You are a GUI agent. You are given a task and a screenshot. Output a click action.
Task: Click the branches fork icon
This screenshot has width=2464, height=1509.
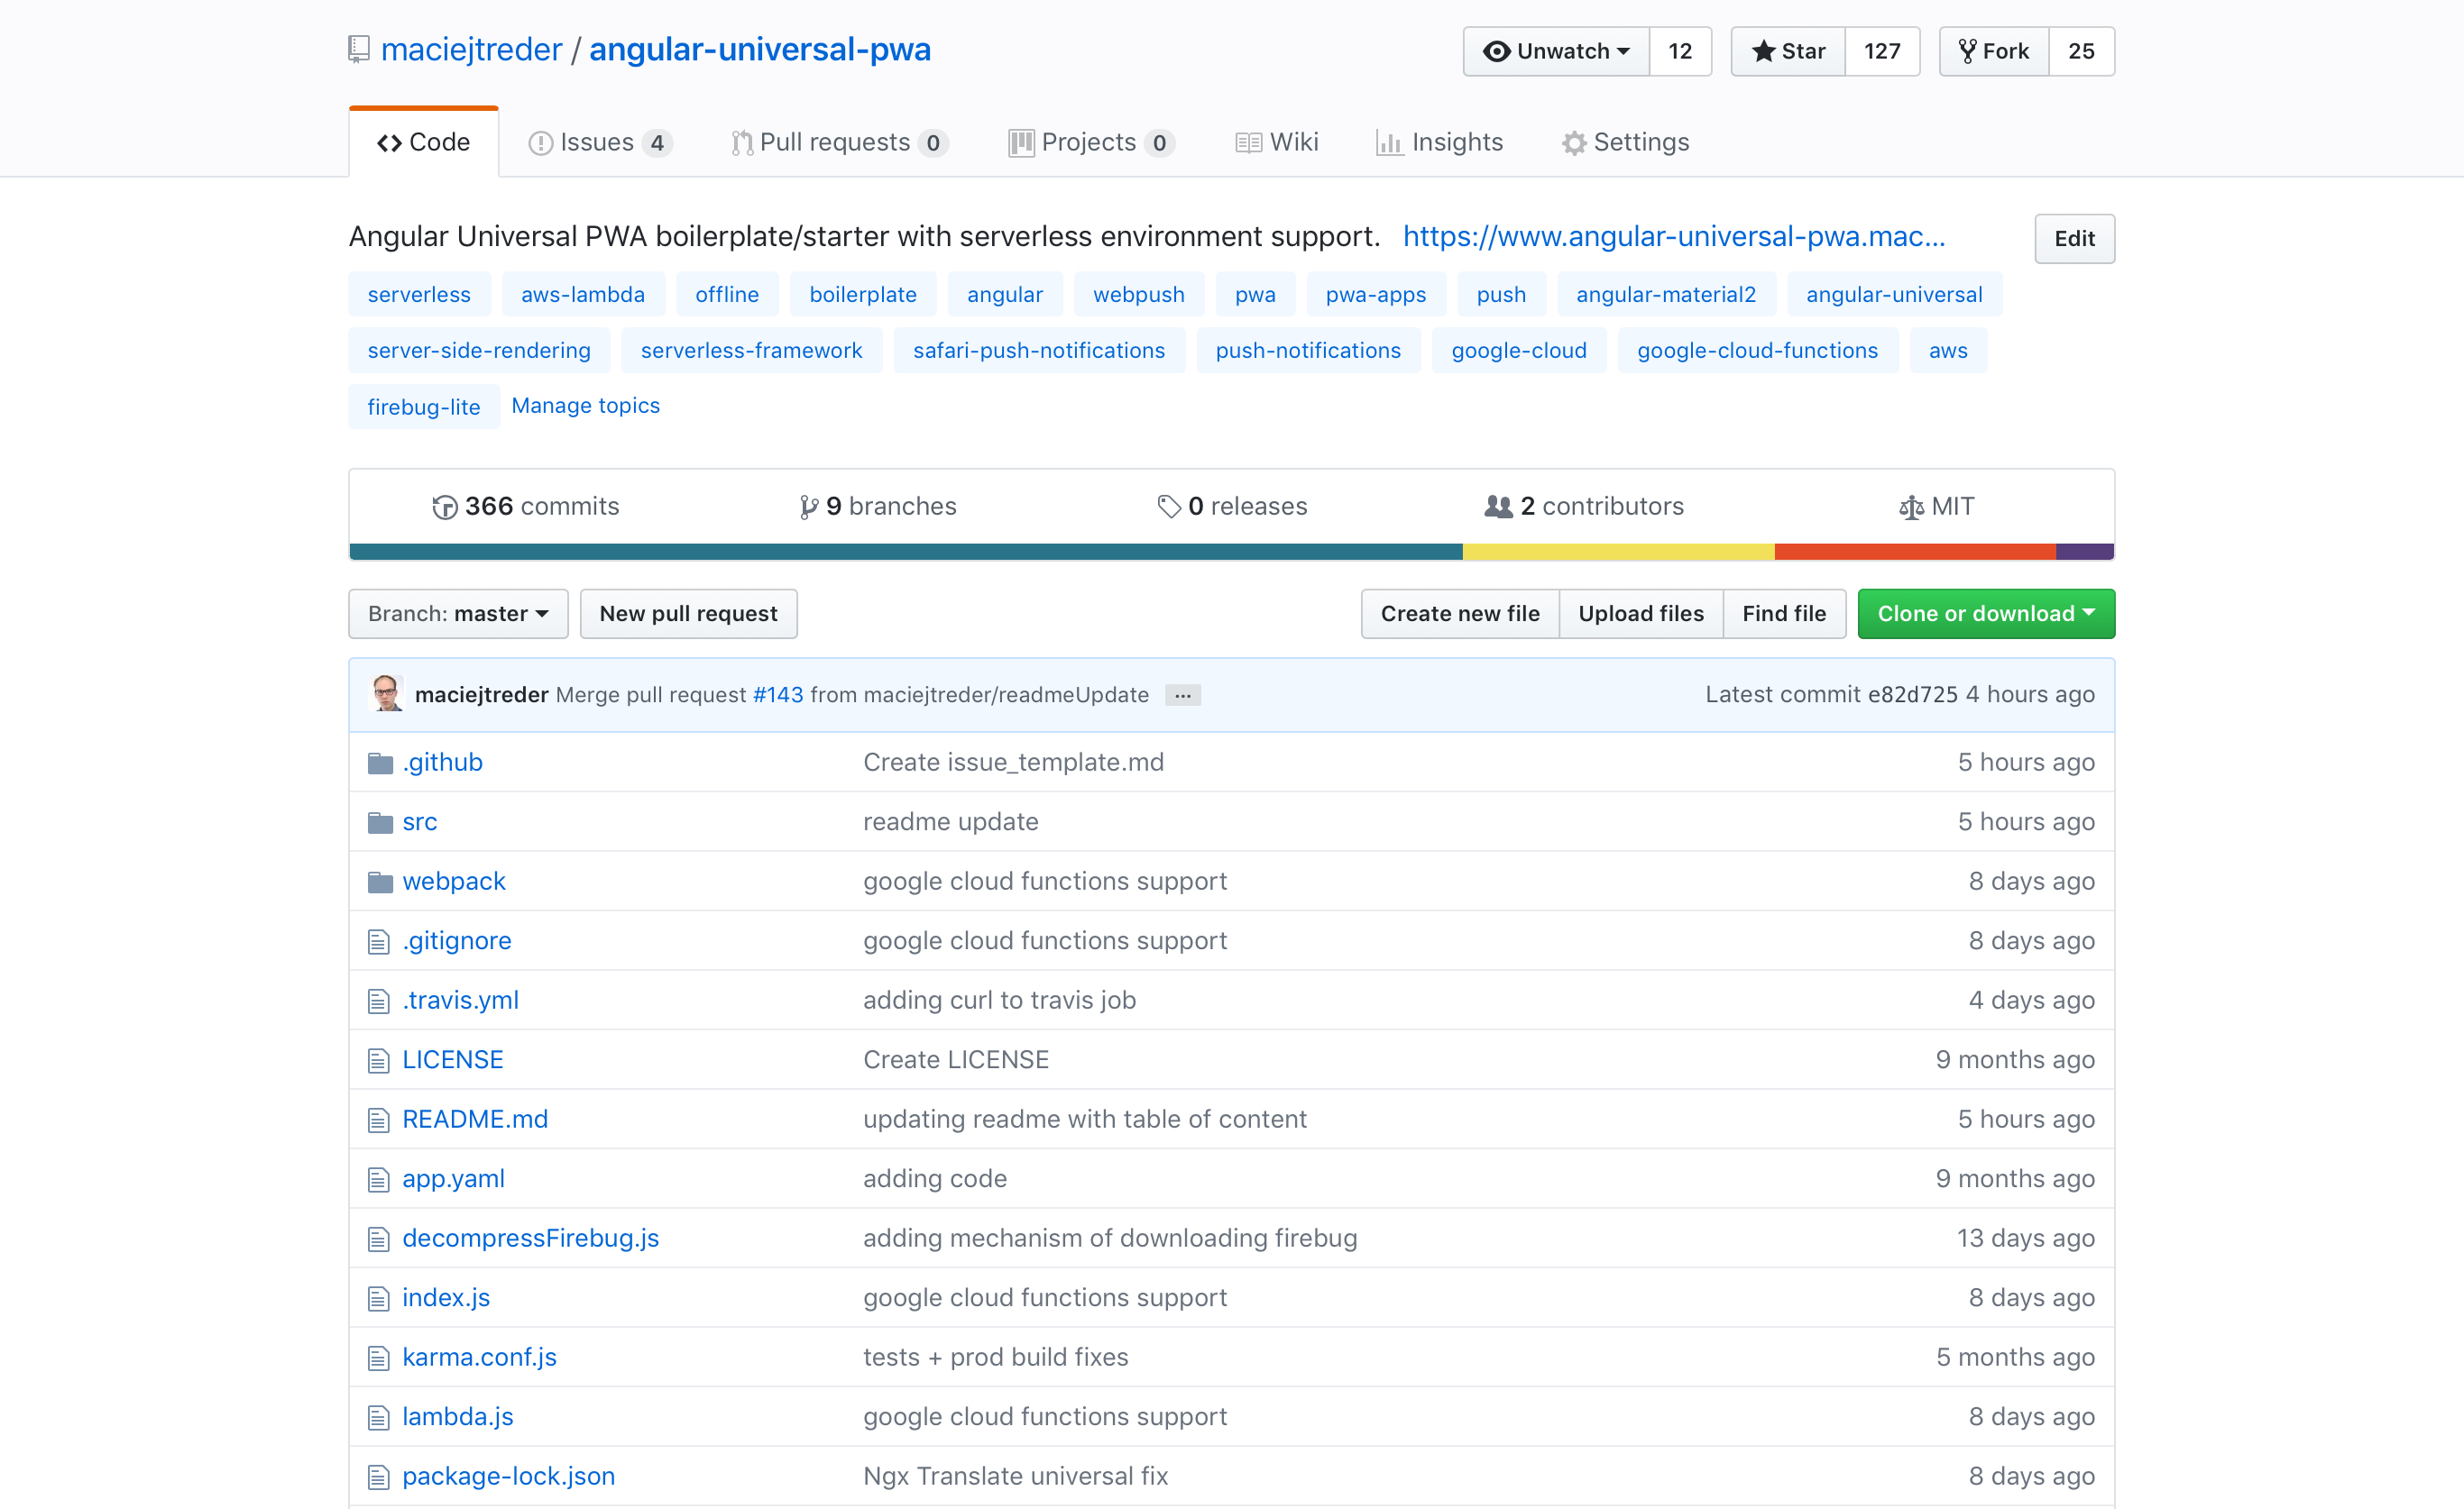click(809, 508)
